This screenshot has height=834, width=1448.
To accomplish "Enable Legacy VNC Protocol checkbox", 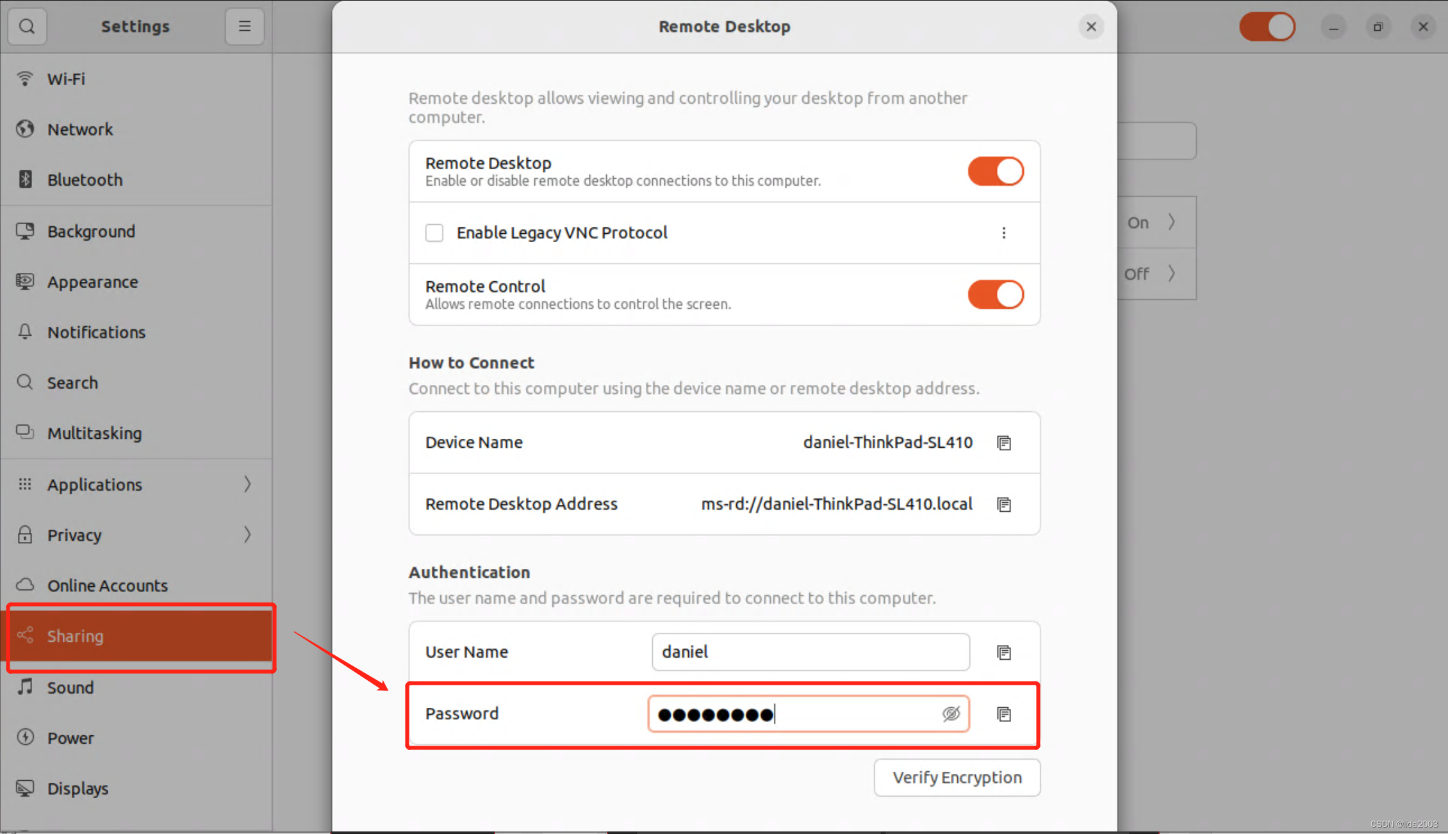I will [432, 233].
